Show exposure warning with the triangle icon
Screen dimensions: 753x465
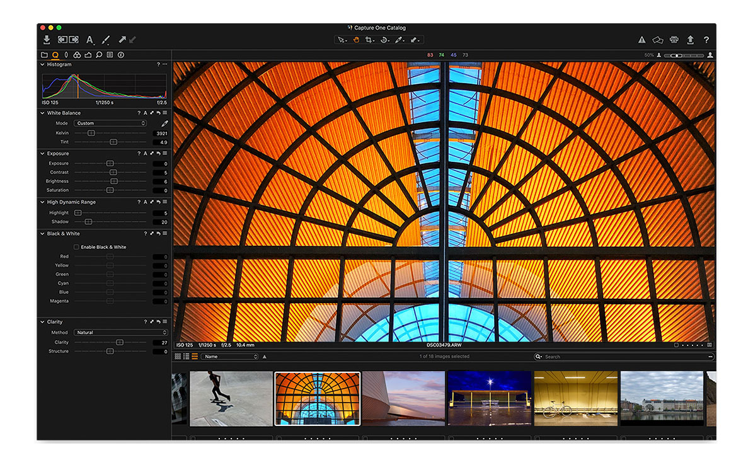[x=641, y=40]
